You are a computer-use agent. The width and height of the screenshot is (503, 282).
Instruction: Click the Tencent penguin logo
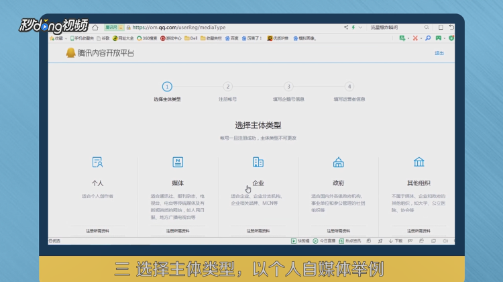(x=70, y=52)
